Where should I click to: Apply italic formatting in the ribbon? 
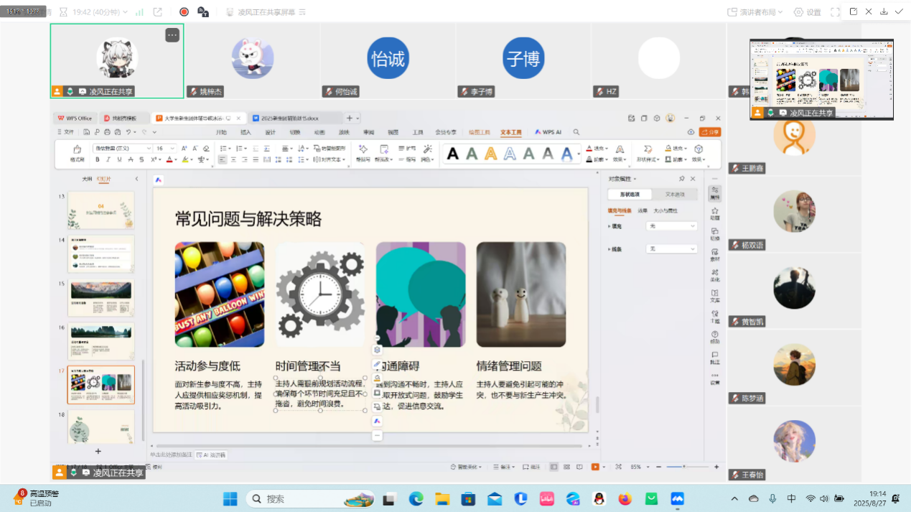pos(108,160)
